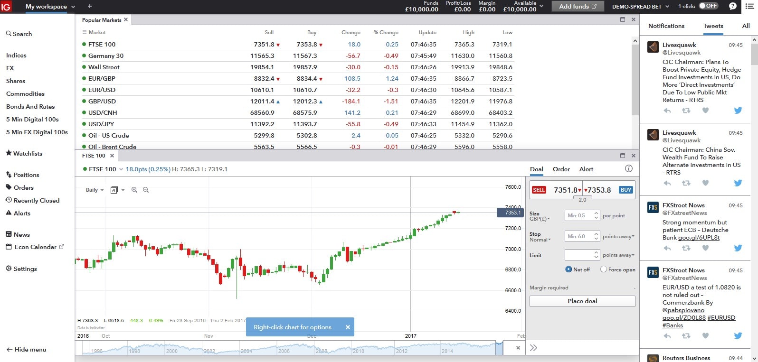
Task: Open the chart type dropdown arrow
Action: pos(123,190)
